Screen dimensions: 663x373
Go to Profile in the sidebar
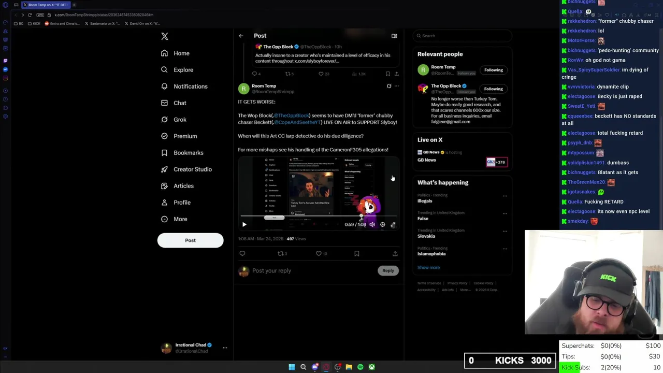[x=176, y=203]
